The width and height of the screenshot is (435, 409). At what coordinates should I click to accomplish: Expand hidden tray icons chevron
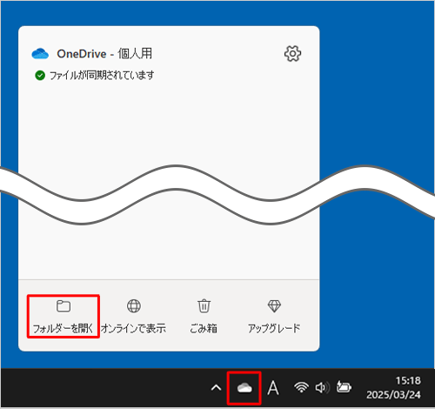point(216,388)
